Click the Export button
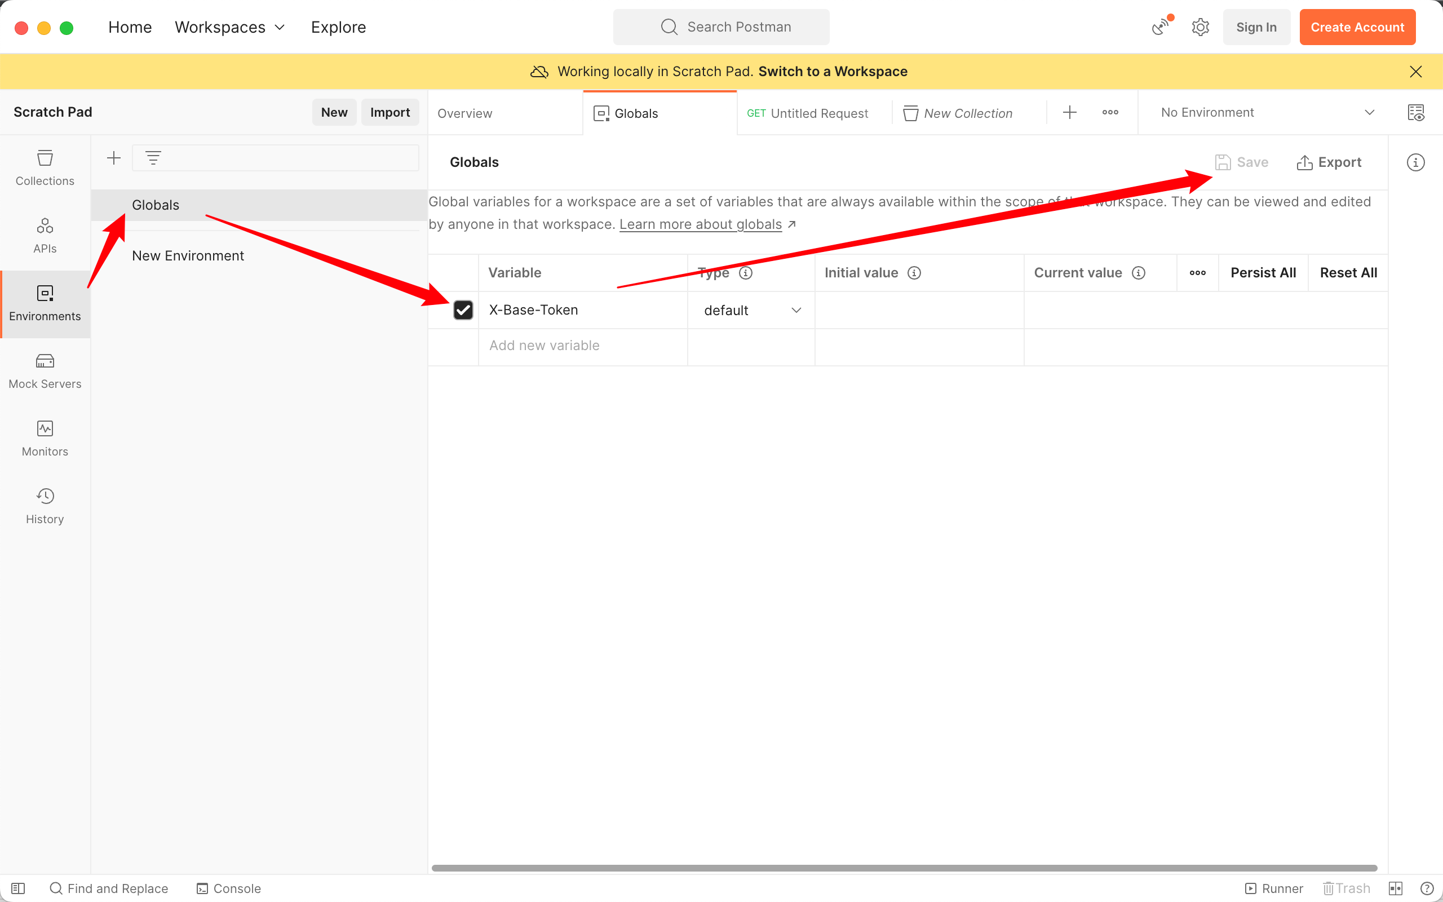This screenshot has height=902, width=1443. point(1329,162)
